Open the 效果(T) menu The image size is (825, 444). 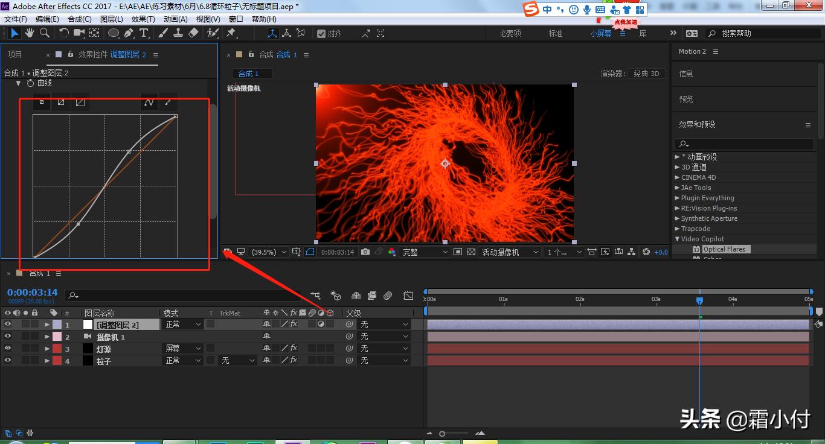[143, 19]
